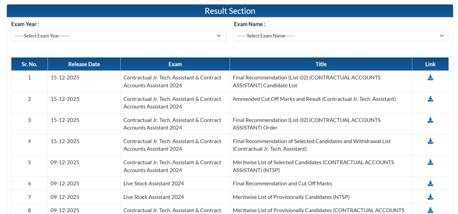458x214 pixels.
Task: Click download icon in row 3
Action: point(430,120)
